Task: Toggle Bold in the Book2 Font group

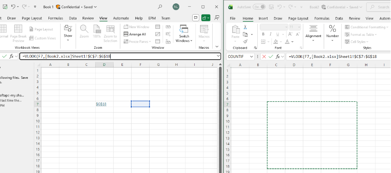Action: tap(263, 34)
